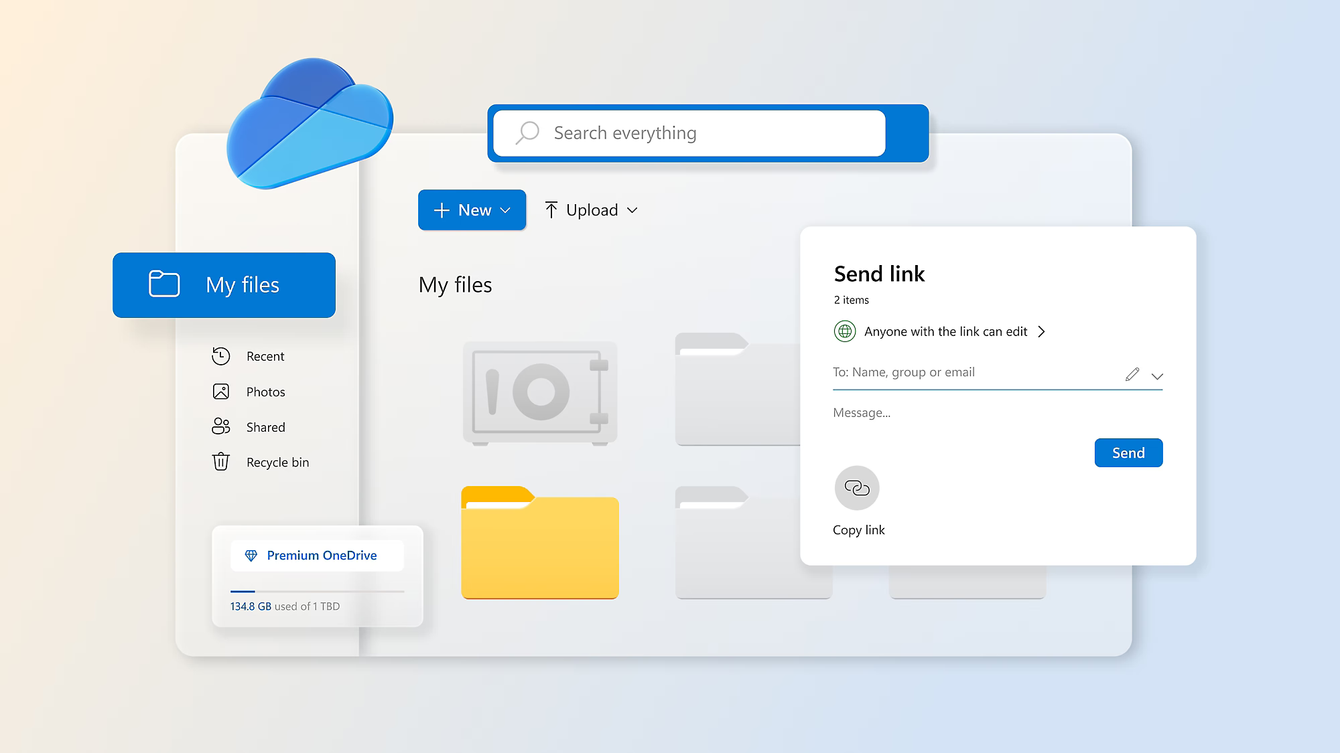The image size is (1340, 753).
Task: Click the storage usage progress bar
Action: click(317, 592)
